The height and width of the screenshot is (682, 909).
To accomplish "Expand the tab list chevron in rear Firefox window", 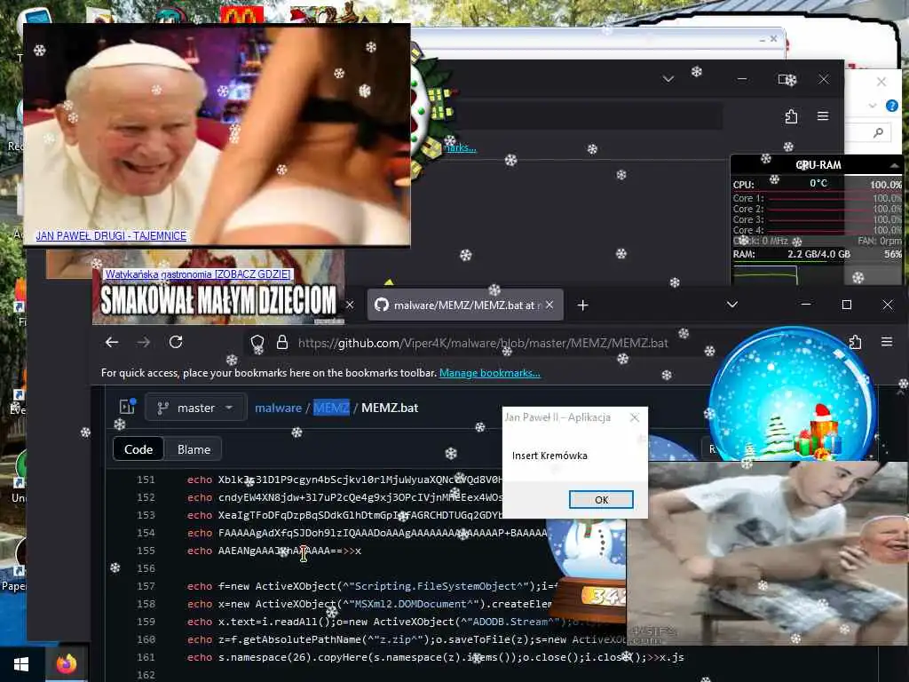I will pos(668,79).
